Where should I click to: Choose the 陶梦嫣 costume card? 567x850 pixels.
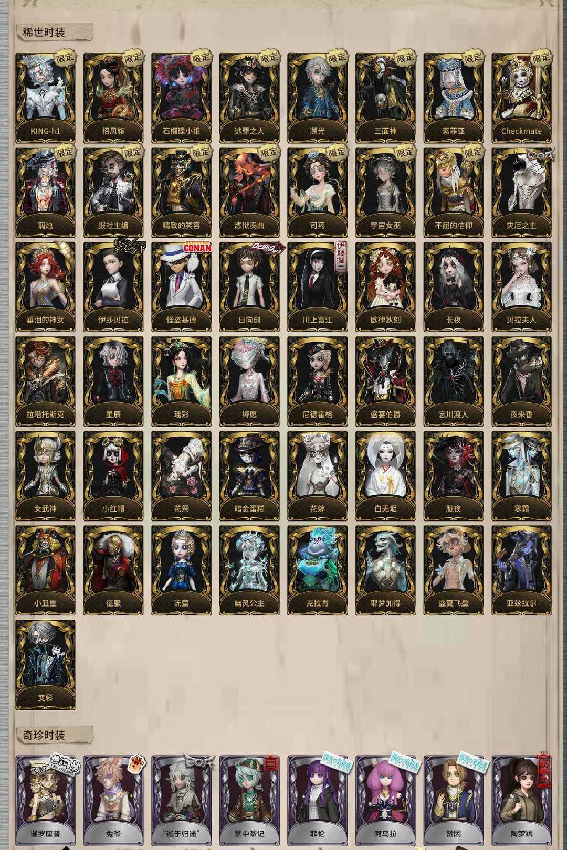521,801
